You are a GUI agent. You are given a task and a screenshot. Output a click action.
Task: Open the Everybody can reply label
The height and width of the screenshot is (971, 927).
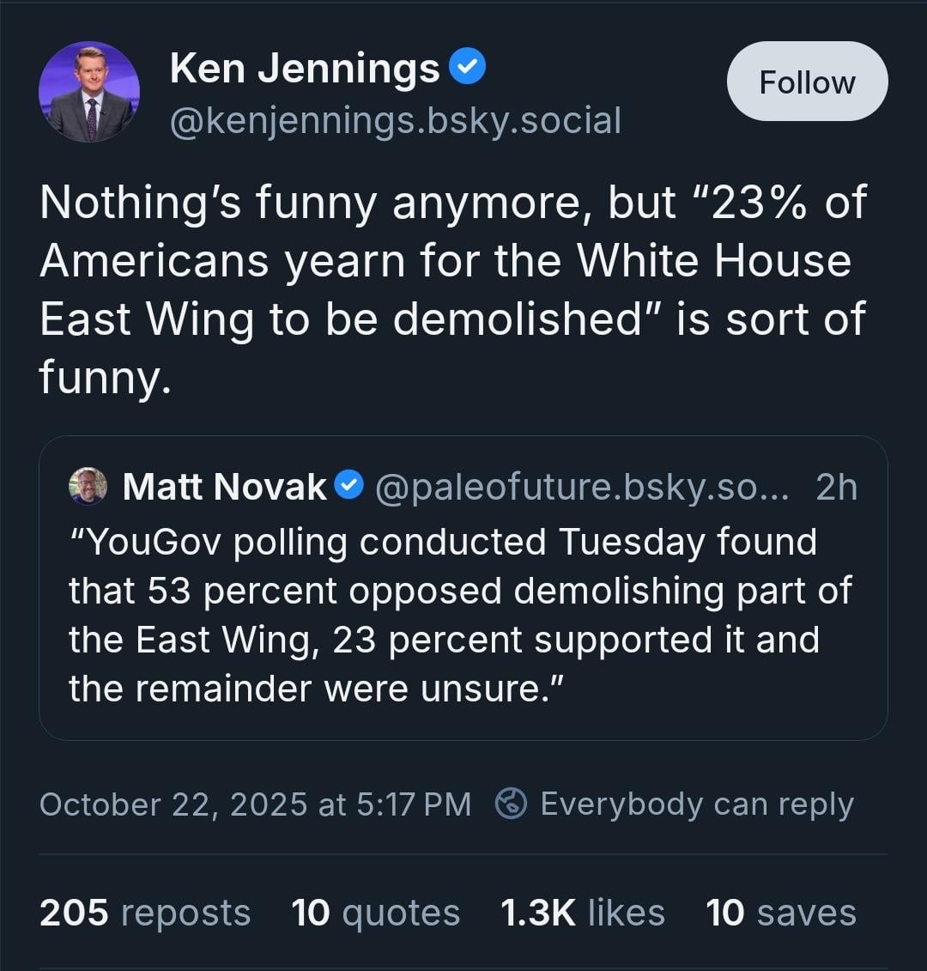(x=696, y=804)
